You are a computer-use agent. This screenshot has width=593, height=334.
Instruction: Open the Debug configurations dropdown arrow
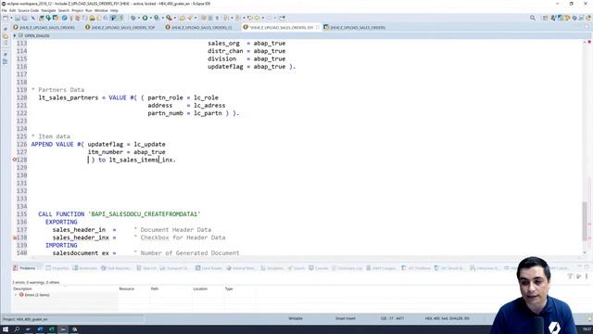click(138, 18)
